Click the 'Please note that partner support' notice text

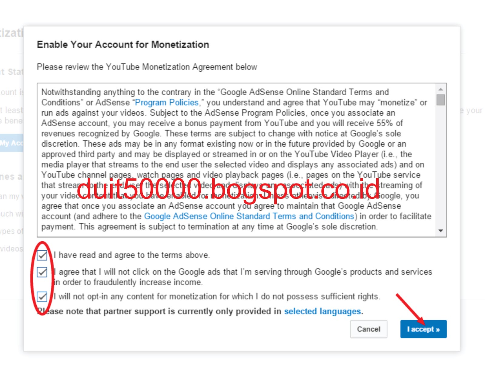pos(200,311)
